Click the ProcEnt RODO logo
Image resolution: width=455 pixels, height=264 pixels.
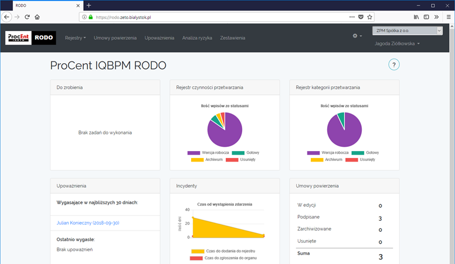30,37
